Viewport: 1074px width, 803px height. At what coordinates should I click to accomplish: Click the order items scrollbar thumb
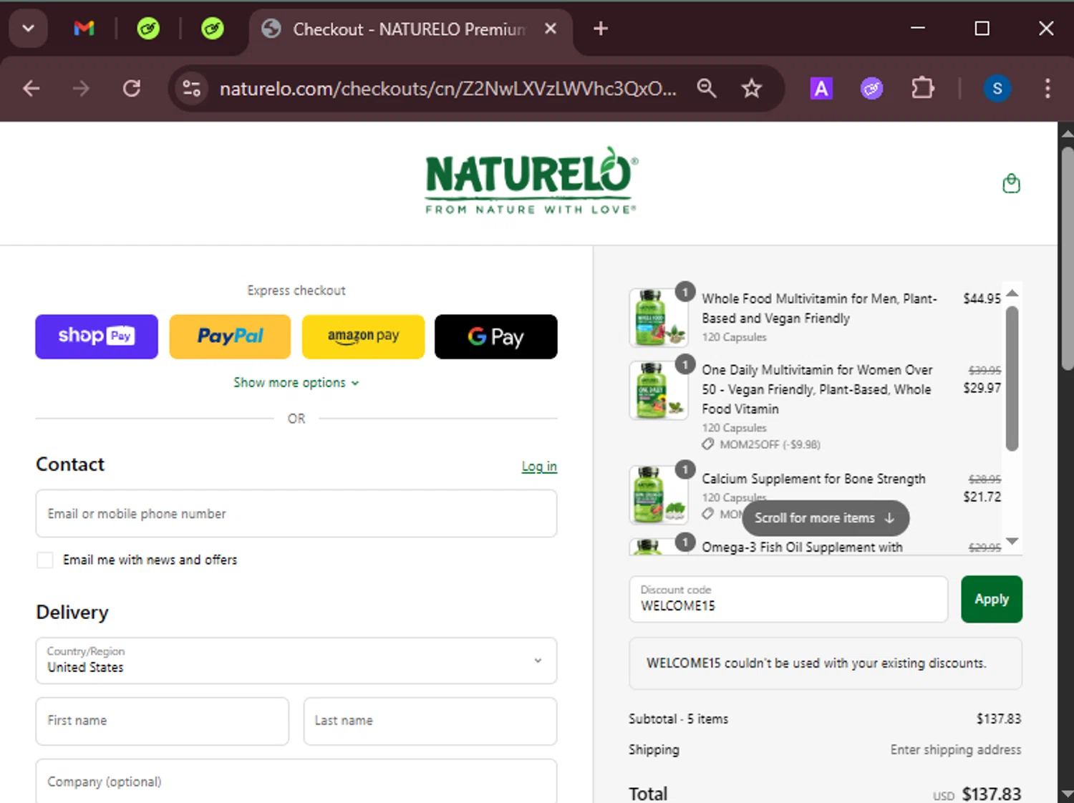[x=1012, y=379]
